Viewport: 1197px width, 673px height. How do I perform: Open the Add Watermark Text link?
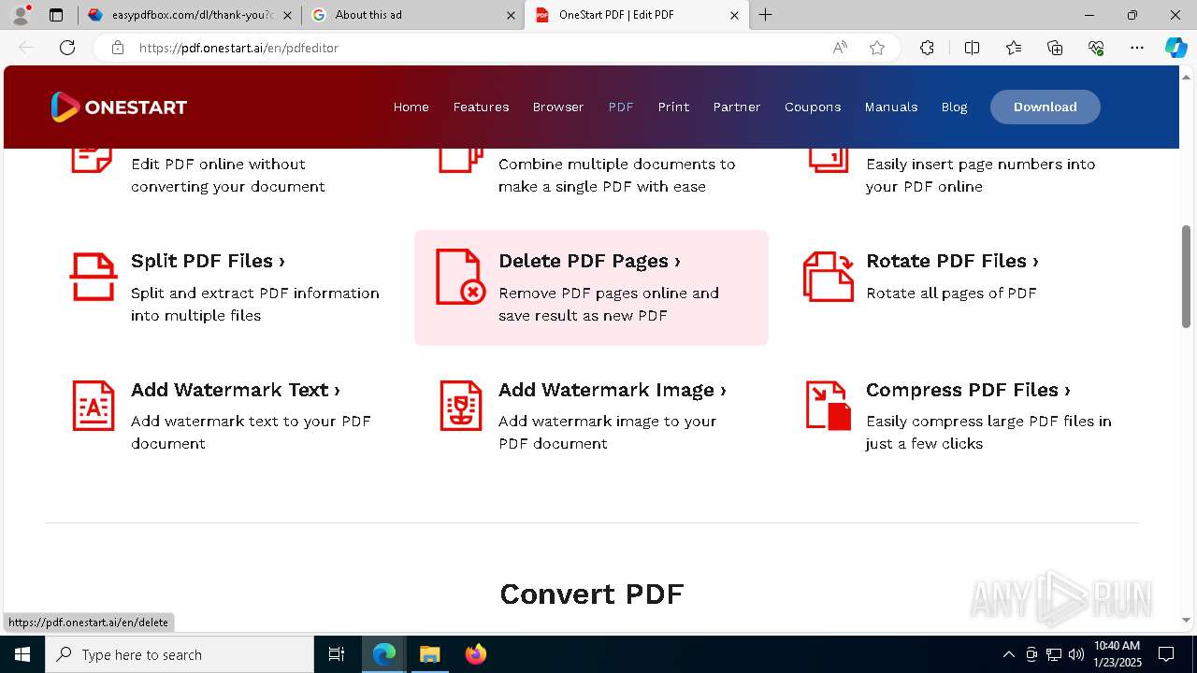(x=236, y=390)
